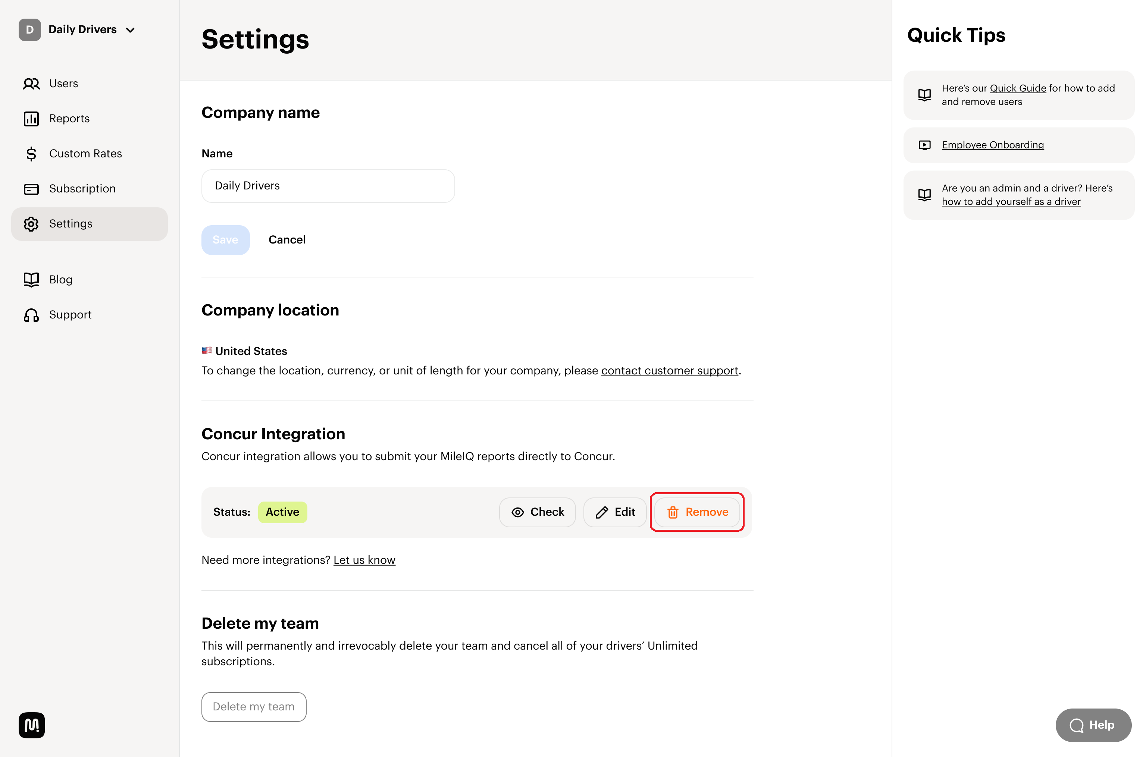Viewport: 1146px width, 757px height.
Task: Click the Reports bar chart icon
Action: [x=31, y=119]
